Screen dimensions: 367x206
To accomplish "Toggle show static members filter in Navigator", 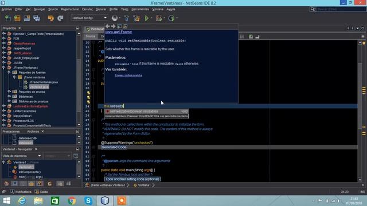I will pos(23,184).
